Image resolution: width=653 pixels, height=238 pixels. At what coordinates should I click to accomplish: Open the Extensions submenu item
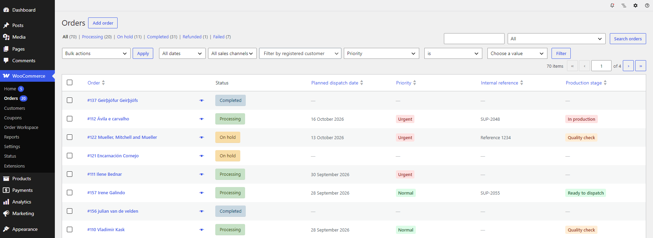(x=14, y=166)
